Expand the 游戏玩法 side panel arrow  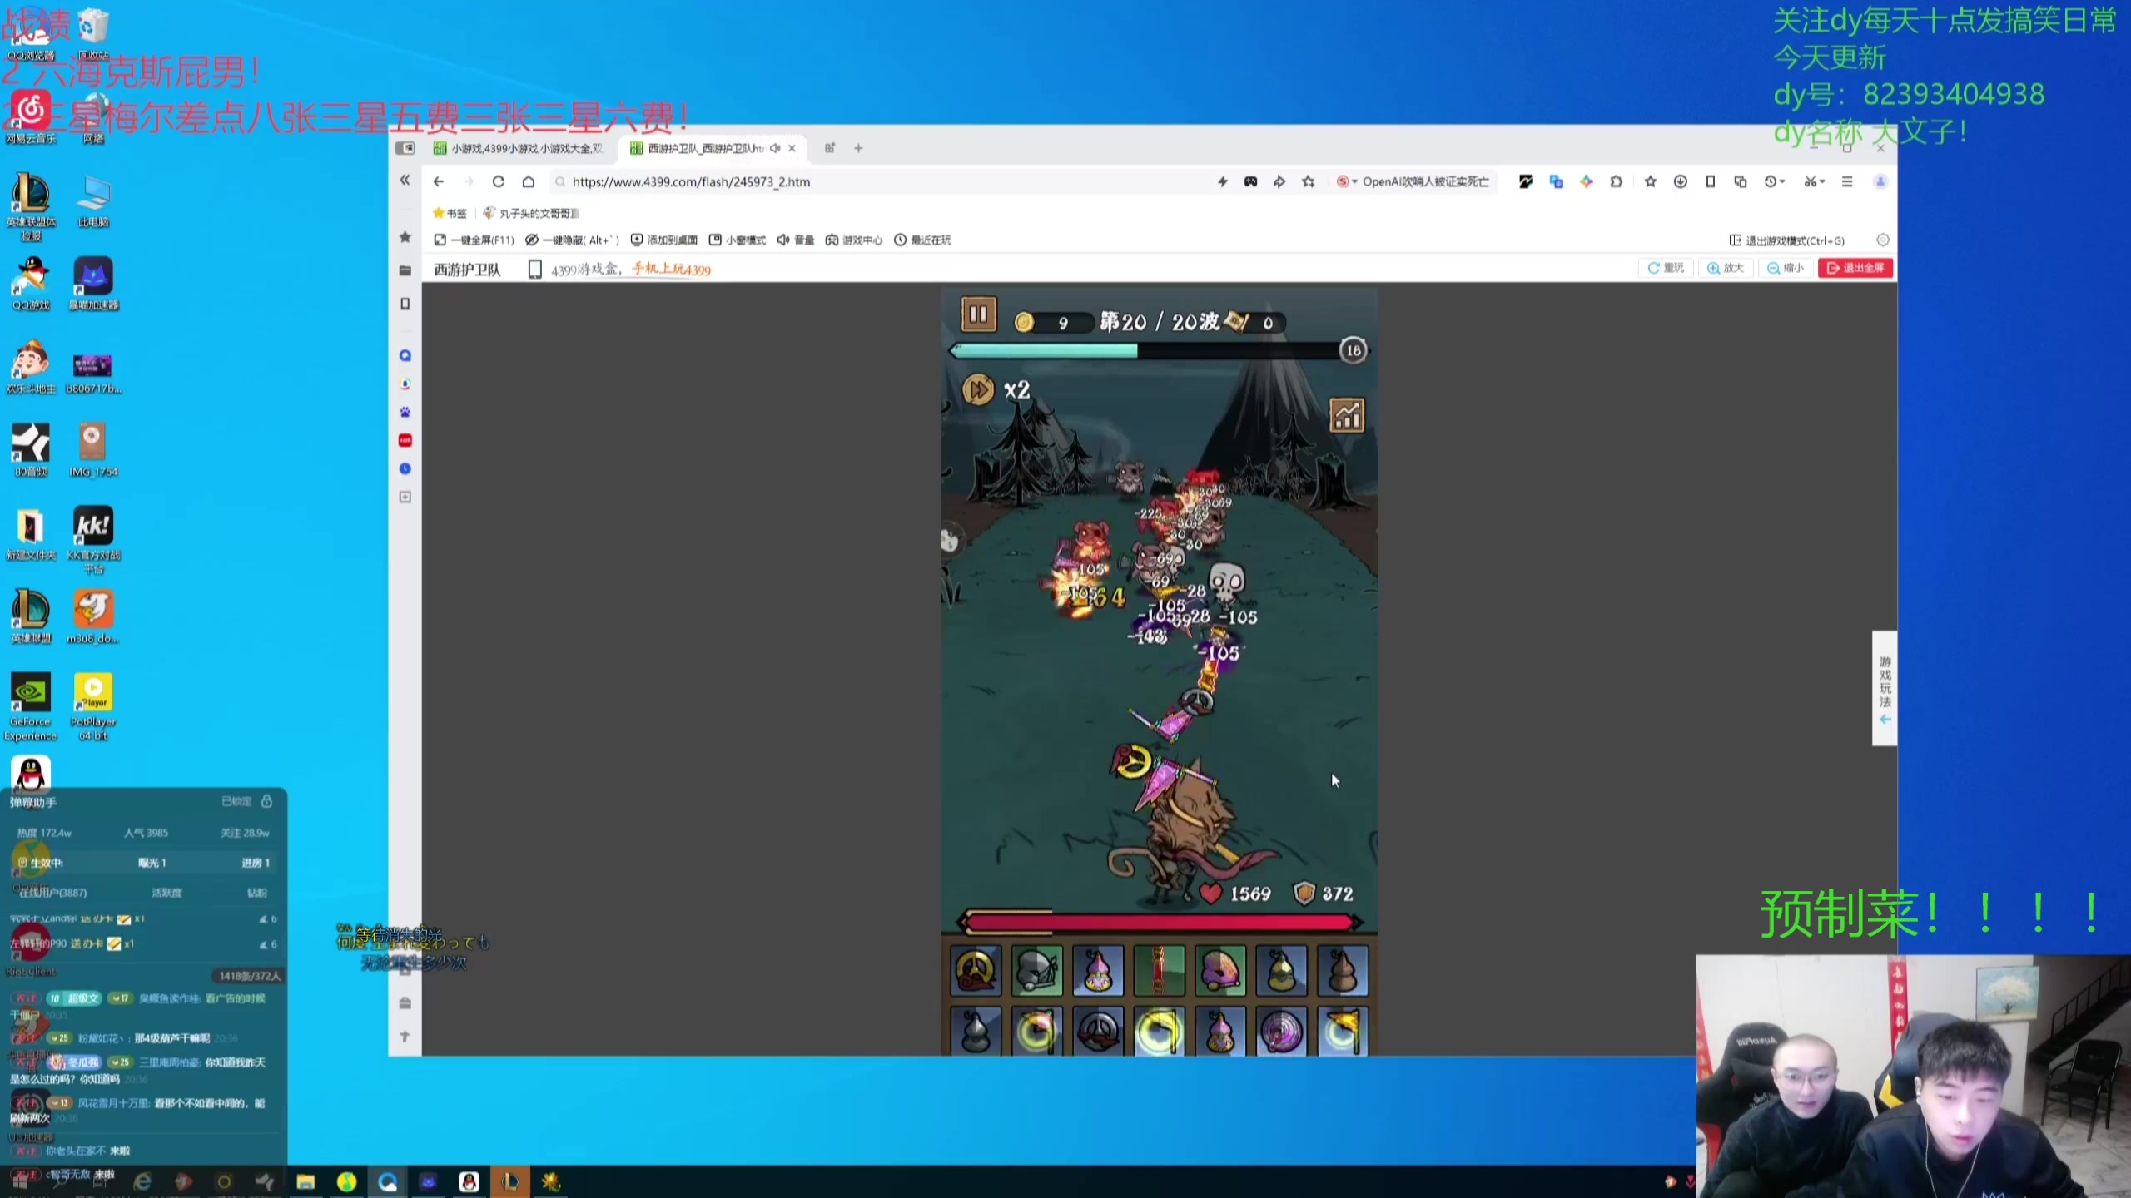[1885, 719]
